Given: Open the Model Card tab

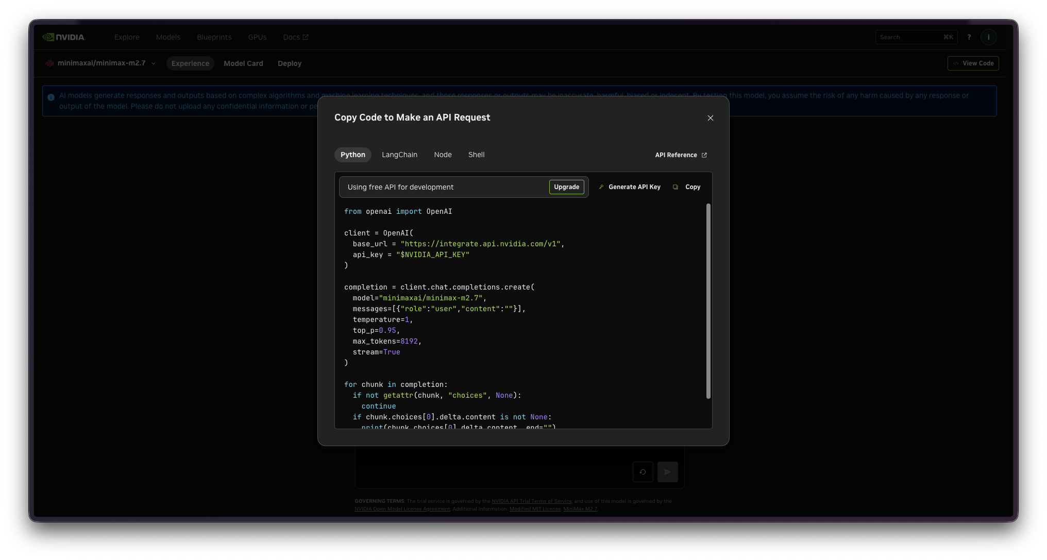Looking at the screenshot, I should tap(243, 63).
